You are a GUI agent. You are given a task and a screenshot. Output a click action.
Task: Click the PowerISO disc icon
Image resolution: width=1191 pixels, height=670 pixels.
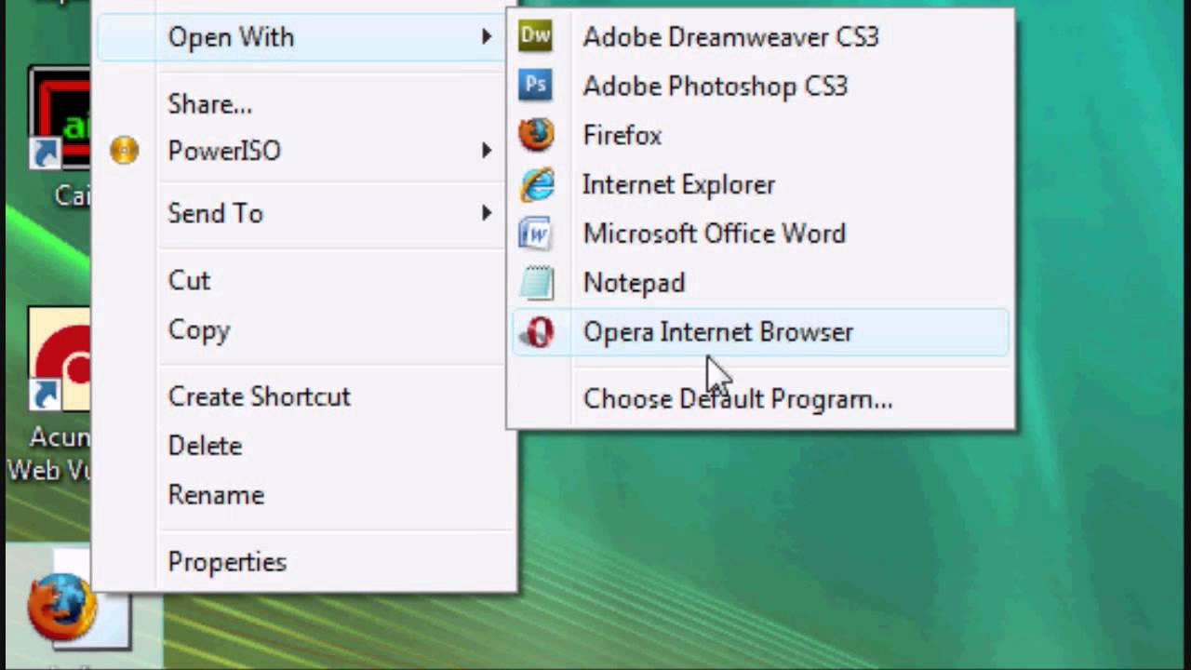124,150
